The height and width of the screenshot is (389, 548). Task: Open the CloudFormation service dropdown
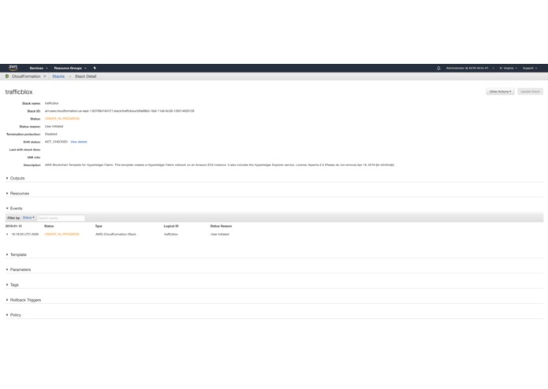click(x=28, y=76)
